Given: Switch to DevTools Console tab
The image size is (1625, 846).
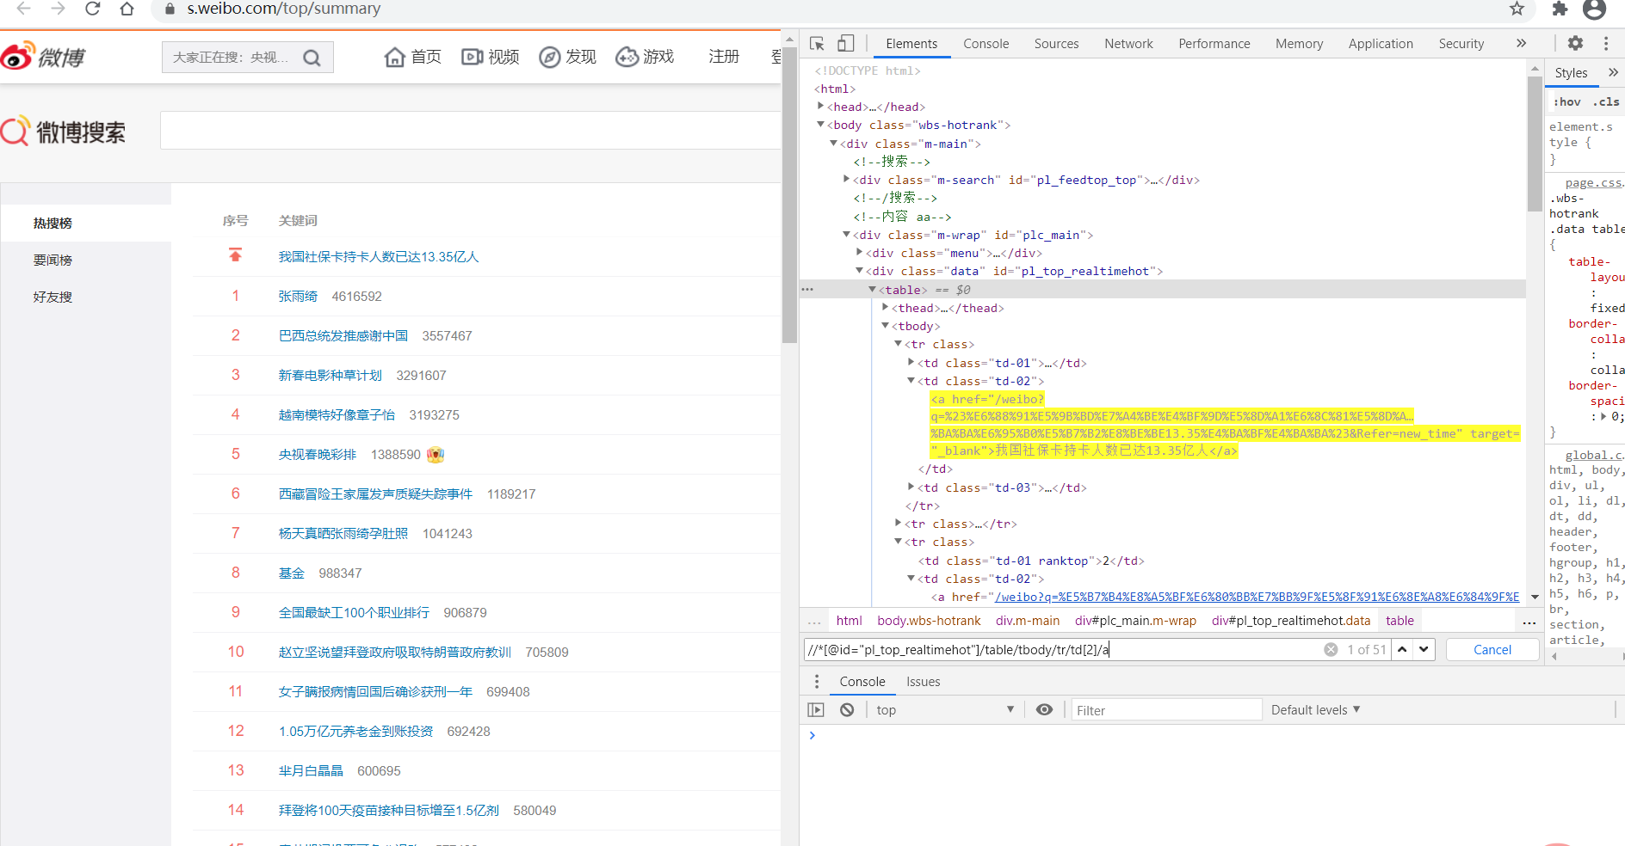Looking at the screenshot, I should 986,44.
